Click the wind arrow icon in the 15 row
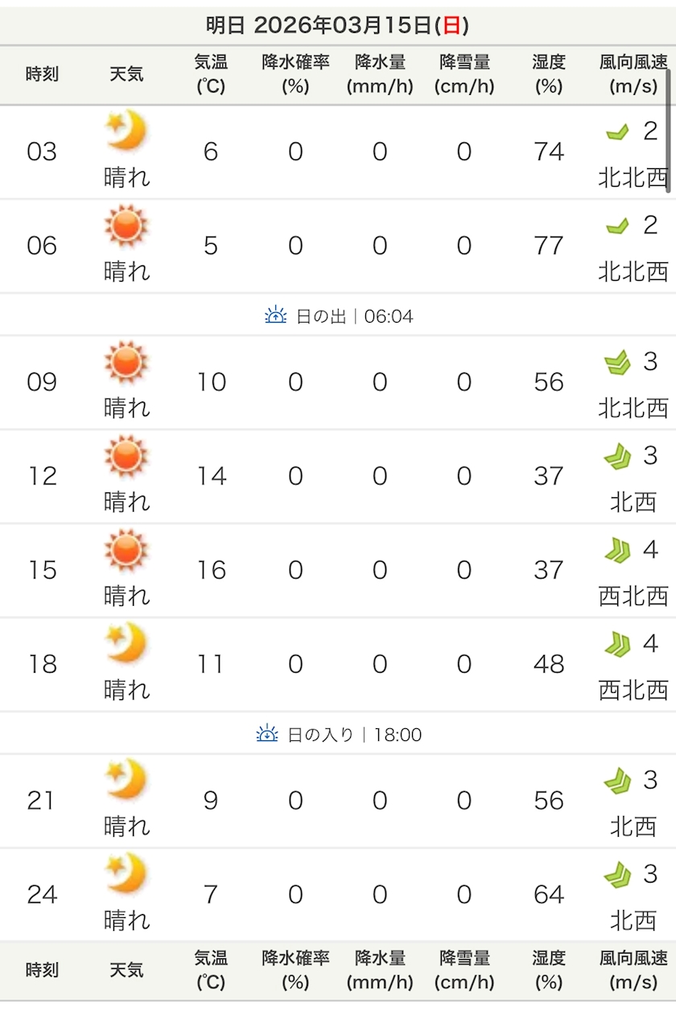This screenshot has height=1009, width=676. 617,550
